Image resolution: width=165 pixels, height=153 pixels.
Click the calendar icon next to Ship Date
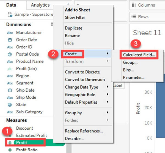[x=10, y=90]
